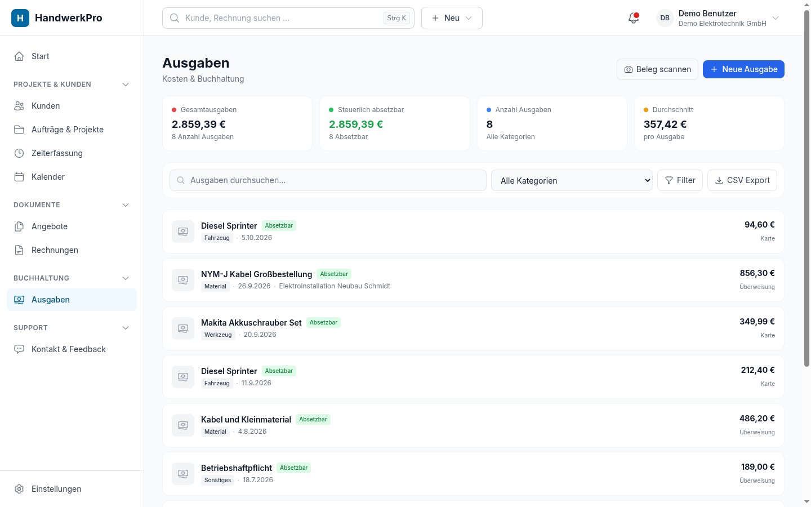Click expense icon beside NYM-J Kabel Großbestellung
The image size is (811, 507).
[183, 280]
